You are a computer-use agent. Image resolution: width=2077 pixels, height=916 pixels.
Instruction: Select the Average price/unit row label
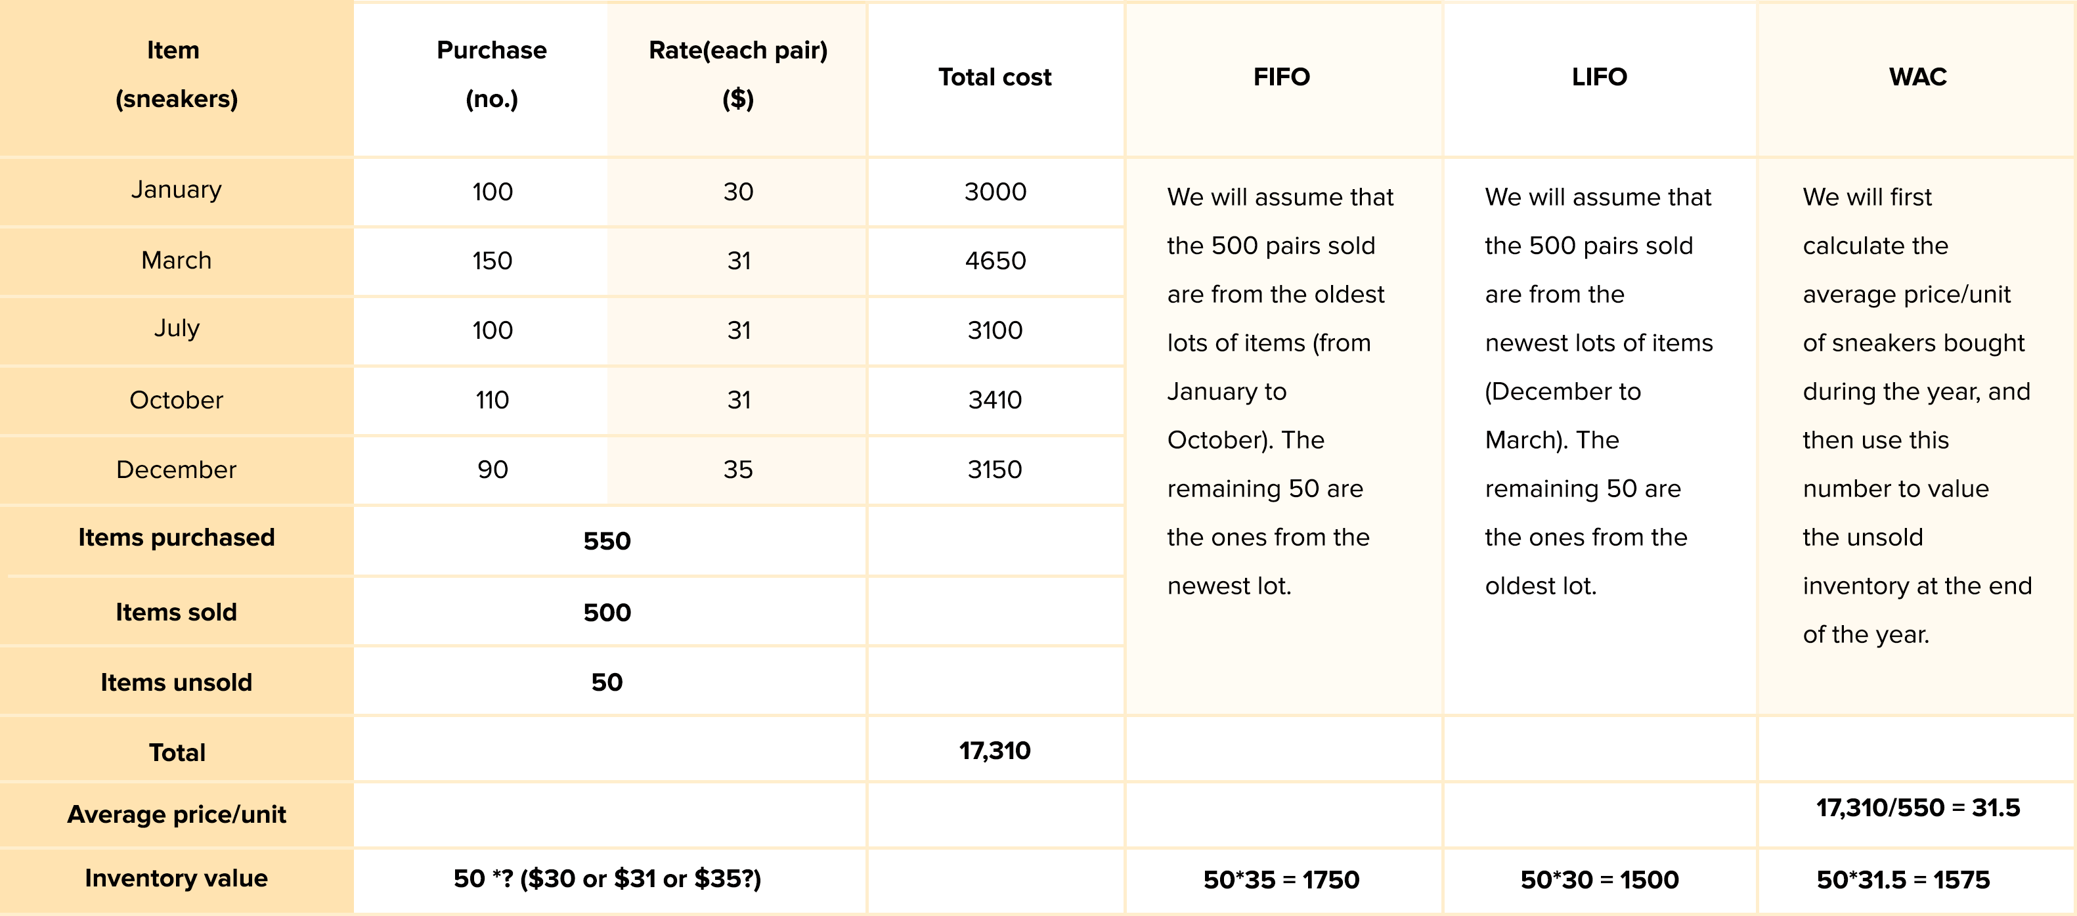tap(176, 814)
